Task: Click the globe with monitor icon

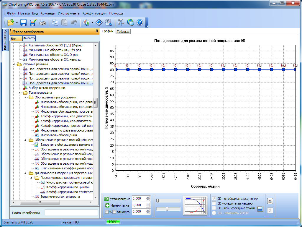Action: (x=130, y=22)
